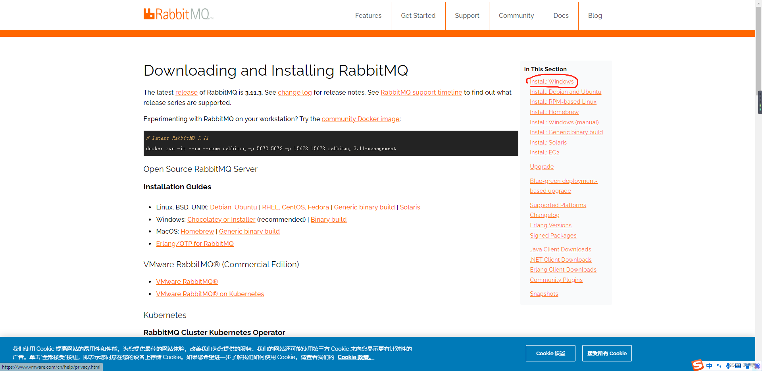Select Install: Debian and Ubuntu sidebar link

(565, 92)
